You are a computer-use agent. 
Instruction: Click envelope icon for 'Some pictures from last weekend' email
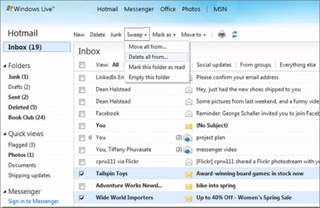(189, 102)
